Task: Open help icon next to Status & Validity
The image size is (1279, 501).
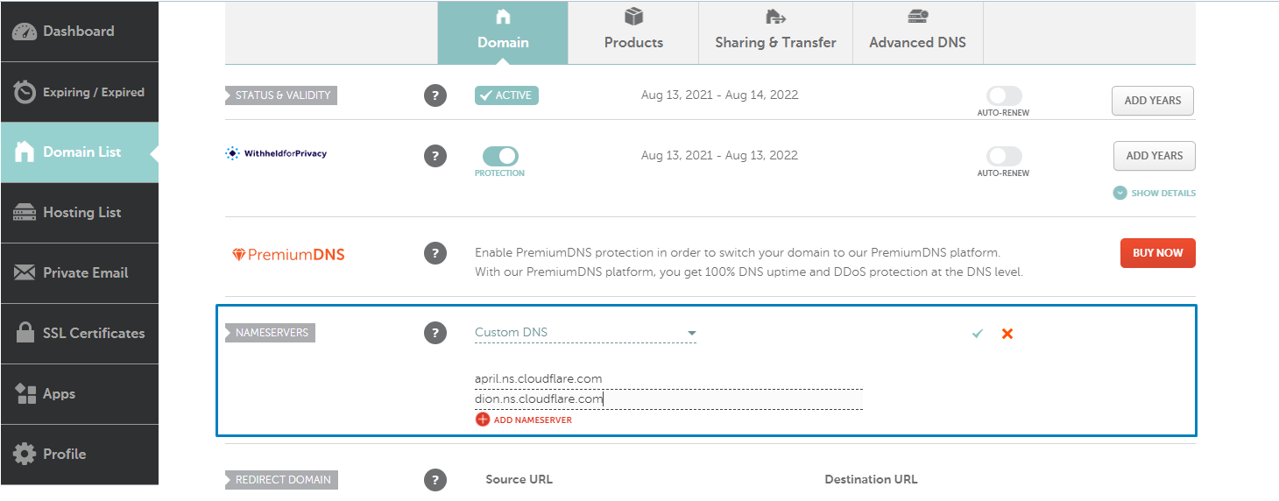Action: click(435, 95)
